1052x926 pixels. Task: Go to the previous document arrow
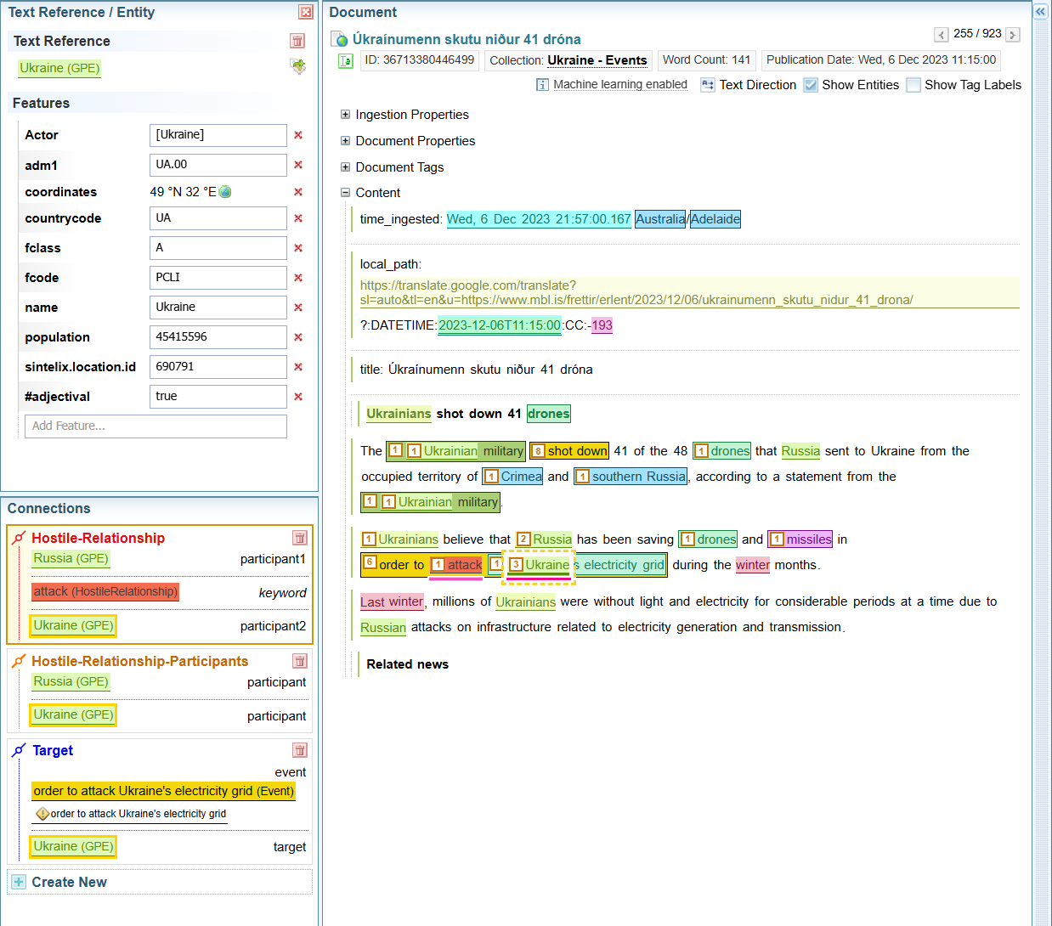click(941, 35)
